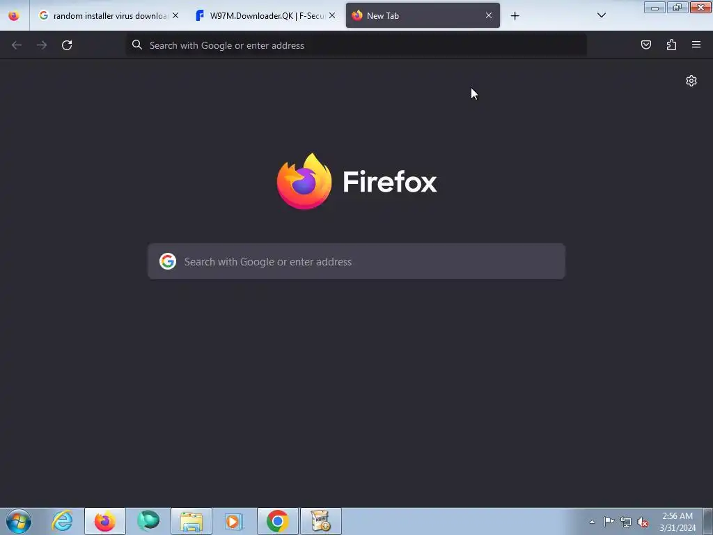
Task: Close the New Tab tab
Action: point(488,15)
